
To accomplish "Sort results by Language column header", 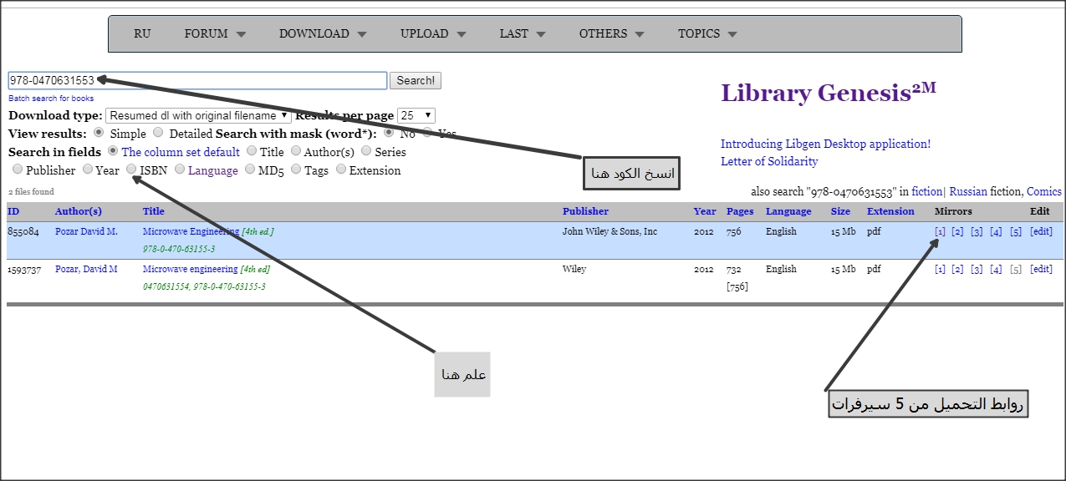I will point(788,211).
